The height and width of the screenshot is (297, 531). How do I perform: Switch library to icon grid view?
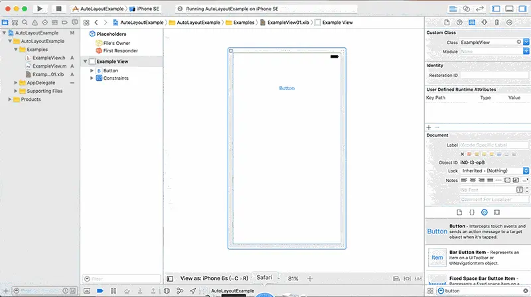pyautogui.click(x=430, y=291)
